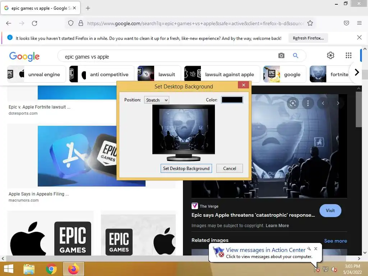The width and height of the screenshot is (368, 276).
Task: Open Firefox hamburger application menu
Action: 359,23
